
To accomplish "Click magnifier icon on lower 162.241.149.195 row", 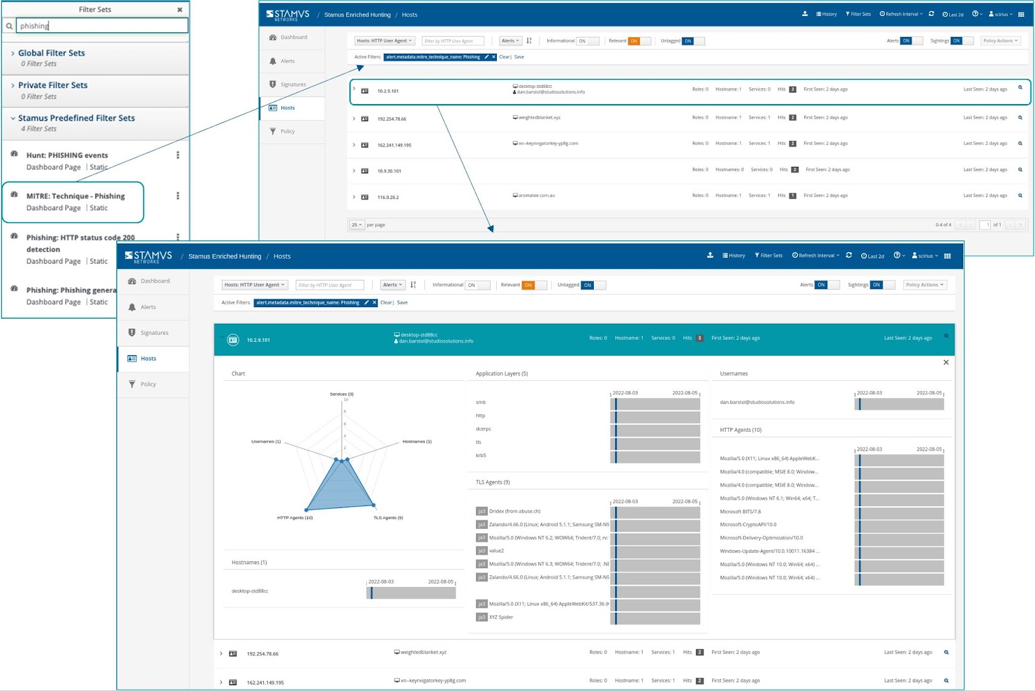I will coord(946,681).
